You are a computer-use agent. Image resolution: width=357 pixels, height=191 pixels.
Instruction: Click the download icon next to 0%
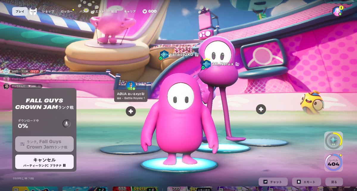click(x=66, y=124)
